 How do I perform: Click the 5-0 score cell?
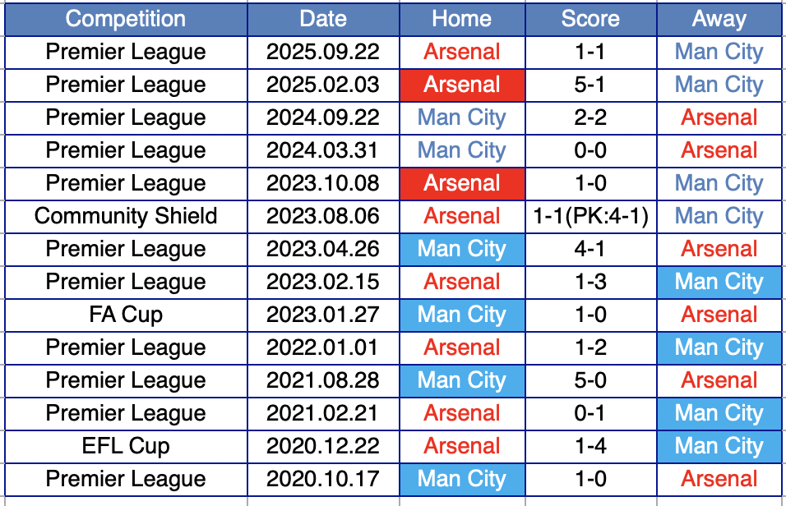click(x=590, y=380)
